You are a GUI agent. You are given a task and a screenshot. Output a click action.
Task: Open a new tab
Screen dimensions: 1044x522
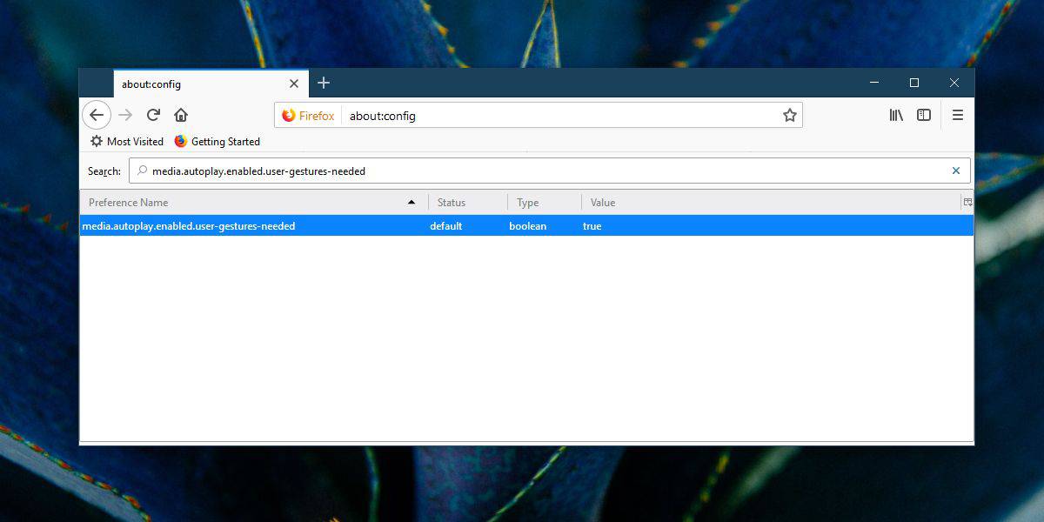point(324,83)
